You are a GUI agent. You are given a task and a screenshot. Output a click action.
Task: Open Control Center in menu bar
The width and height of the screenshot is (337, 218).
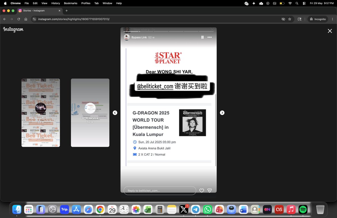point(304,3)
